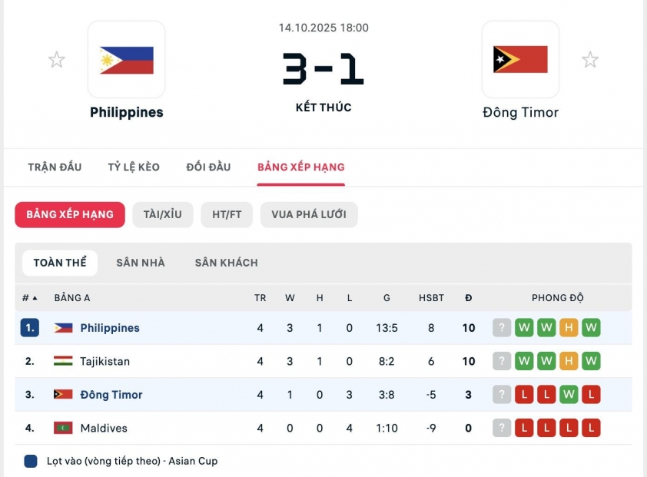This screenshot has height=477, width=647.
Task: Click the Tajikistan flag icon in table
Action: coord(63,361)
